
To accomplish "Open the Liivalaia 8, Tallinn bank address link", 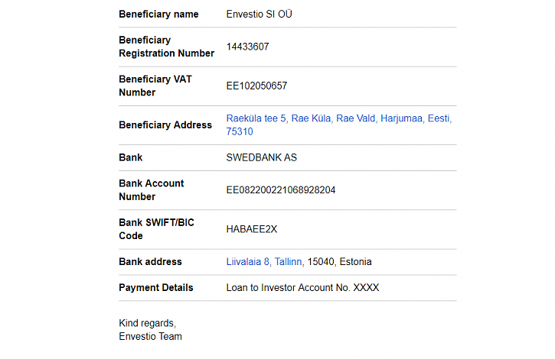I will tap(265, 262).
